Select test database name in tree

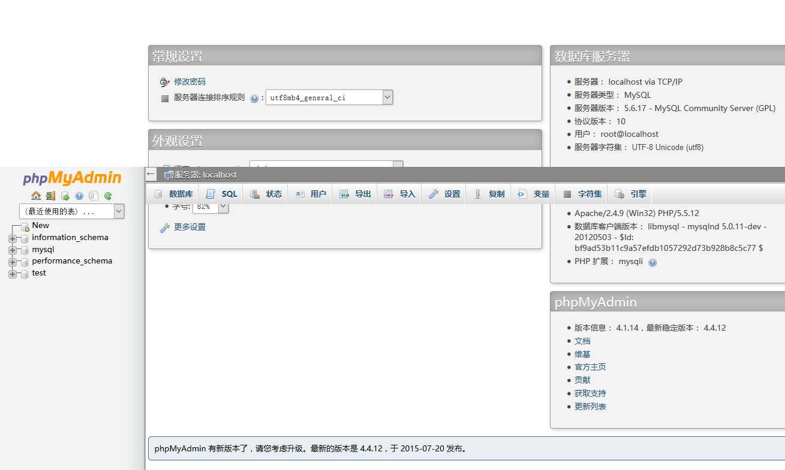tap(39, 273)
